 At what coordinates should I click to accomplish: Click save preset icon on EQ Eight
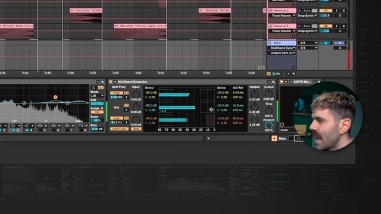pos(102,82)
